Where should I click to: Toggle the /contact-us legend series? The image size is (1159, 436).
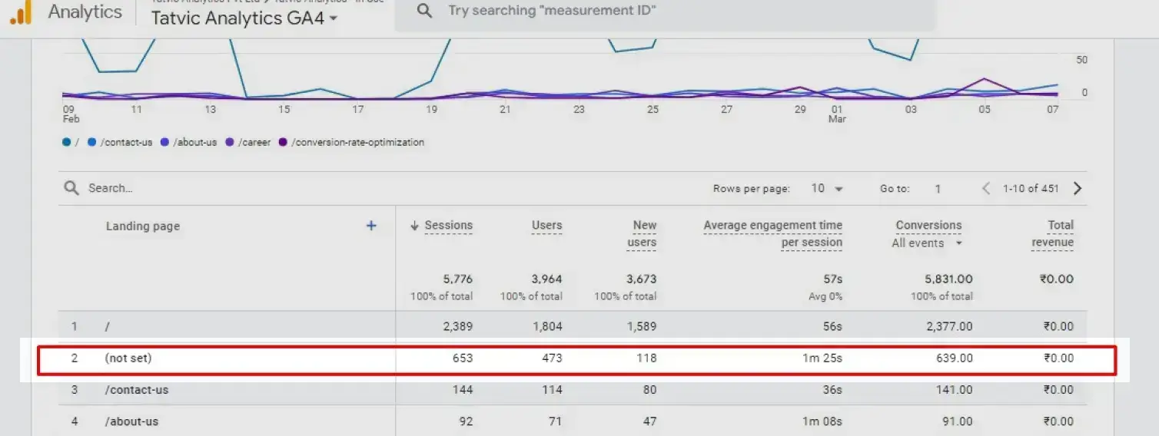[120, 143]
